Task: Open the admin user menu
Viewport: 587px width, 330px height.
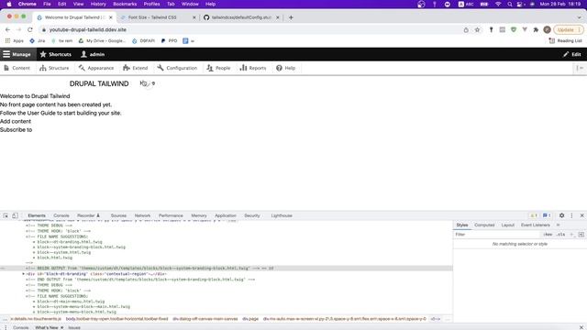Action: 93,54
